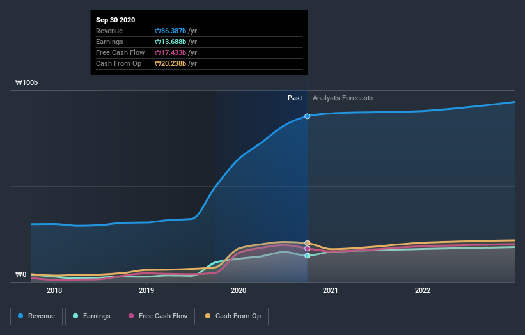Click the Sep 30 2020 tooltip date
This screenshot has height=335, width=525.
116,20
